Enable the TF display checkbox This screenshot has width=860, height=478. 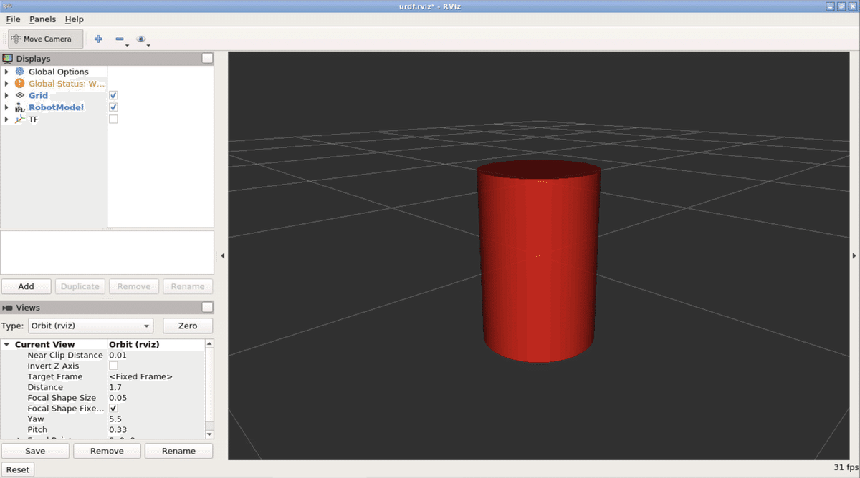pos(113,119)
